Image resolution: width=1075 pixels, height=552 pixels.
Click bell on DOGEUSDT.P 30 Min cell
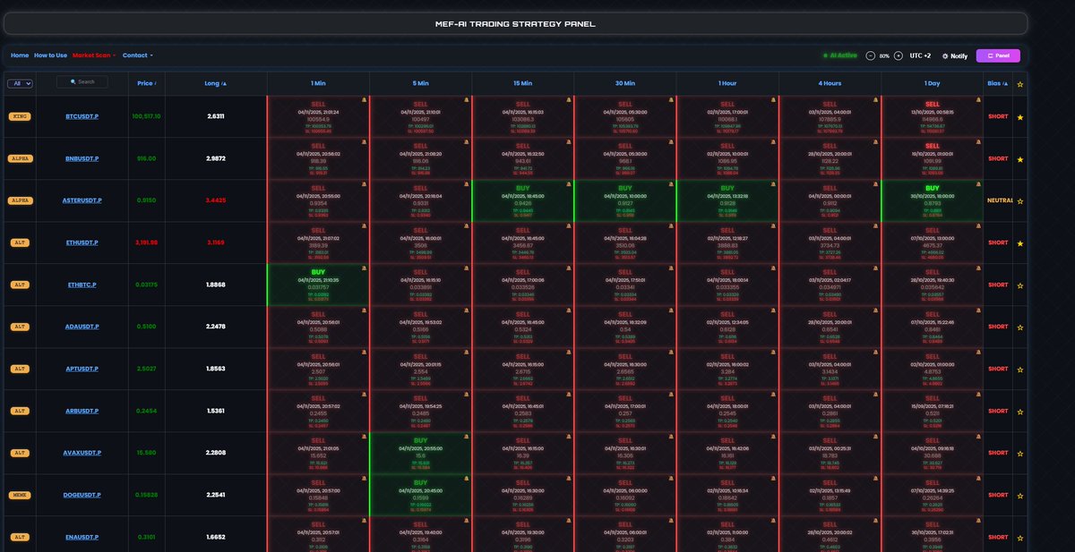point(671,479)
